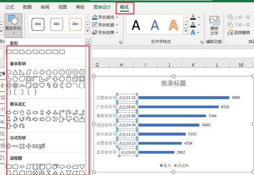Open the 视图 tab
Screen dimensions: 254x175
tap(62, 7)
